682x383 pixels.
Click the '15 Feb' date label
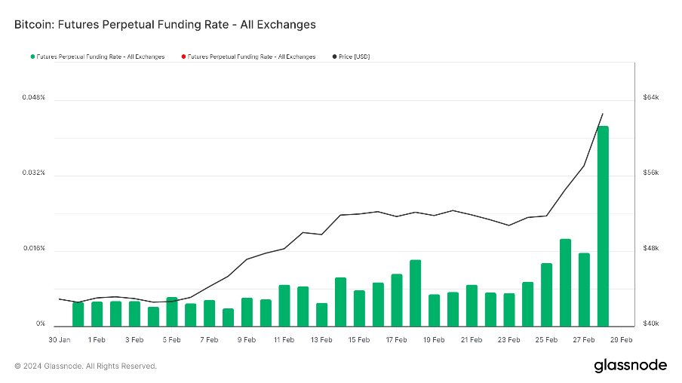359,340
